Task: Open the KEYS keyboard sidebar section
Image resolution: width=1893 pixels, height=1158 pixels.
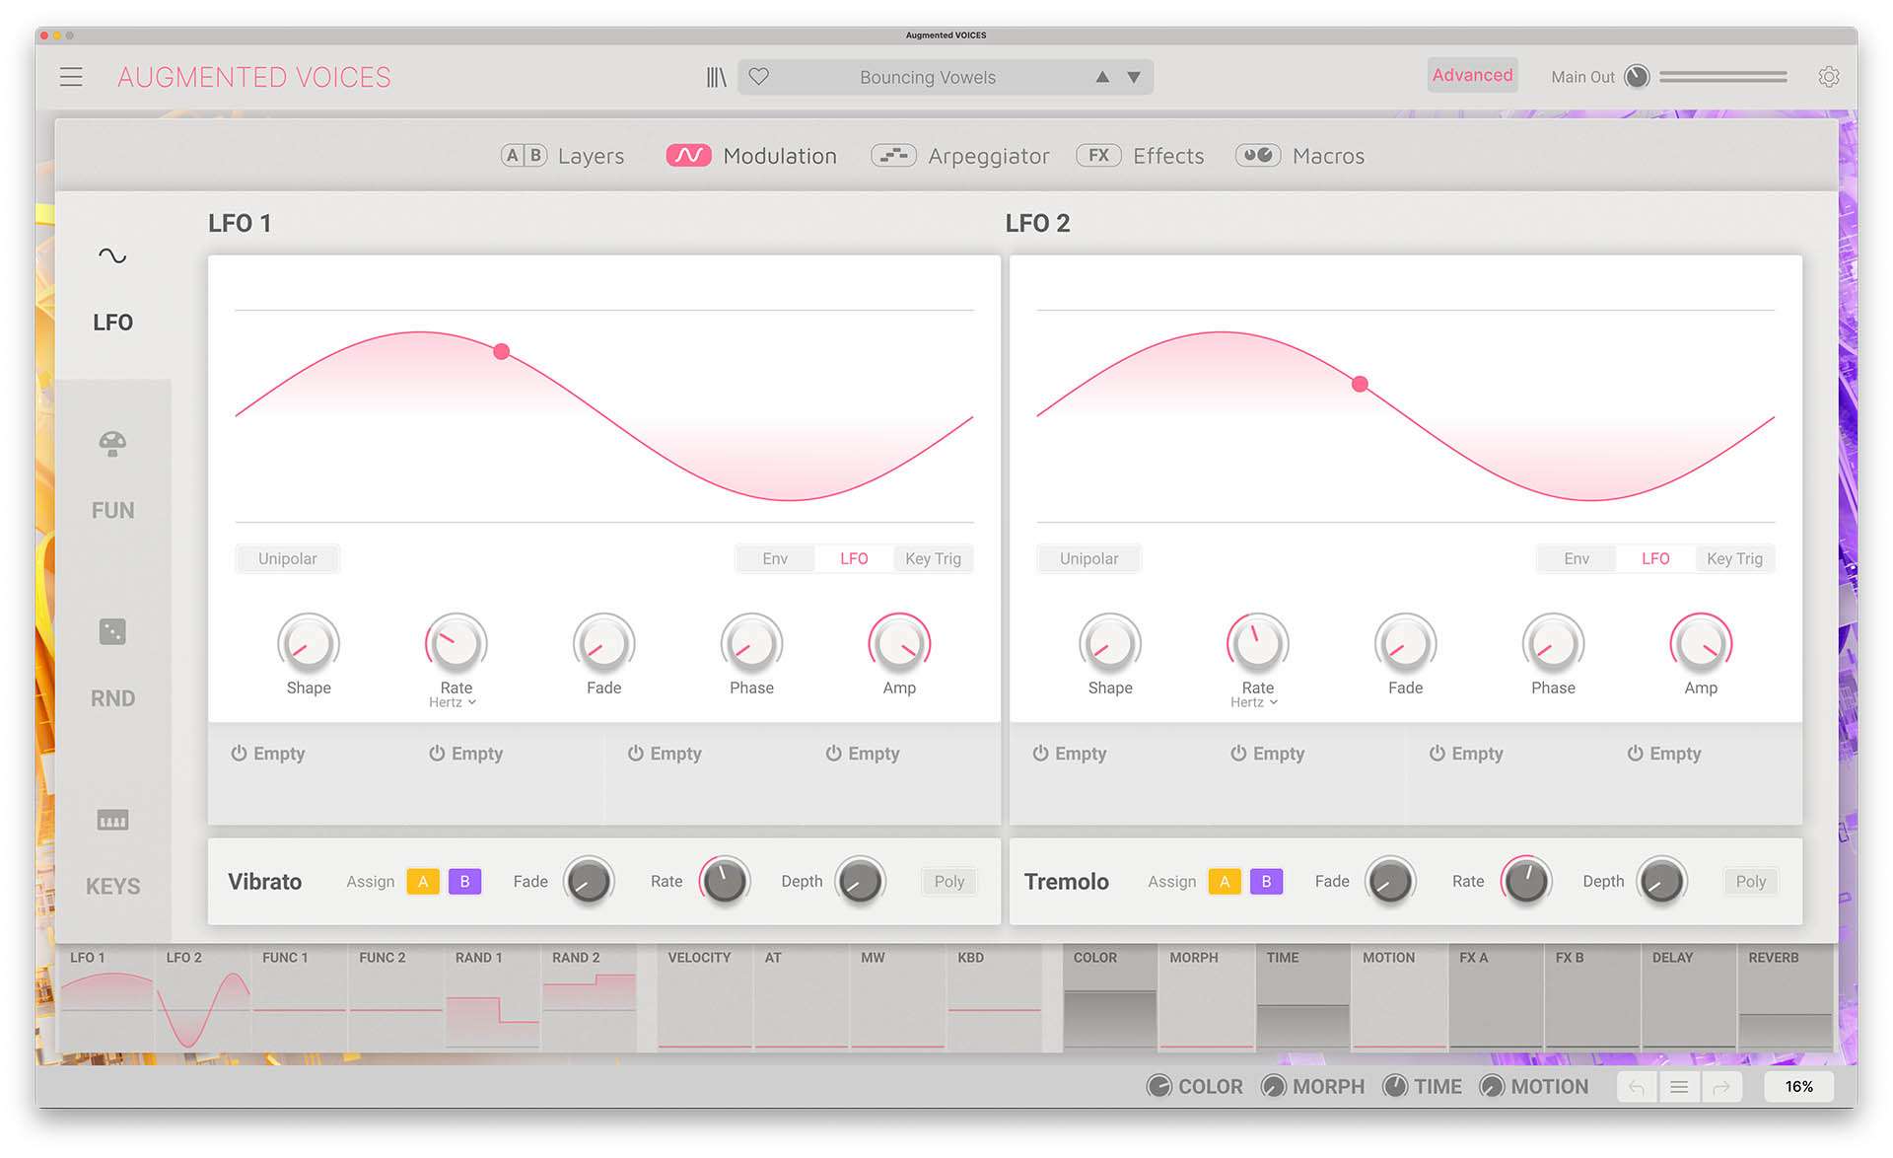Action: point(112,851)
